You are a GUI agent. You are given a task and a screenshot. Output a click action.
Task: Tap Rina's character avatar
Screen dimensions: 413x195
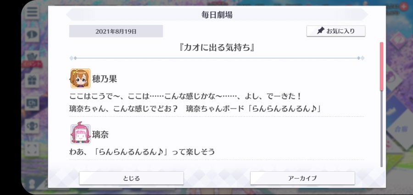(80, 134)
